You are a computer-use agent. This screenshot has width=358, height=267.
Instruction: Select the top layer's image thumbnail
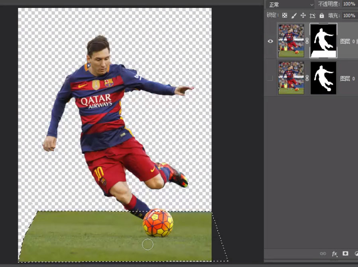point(291,41)
